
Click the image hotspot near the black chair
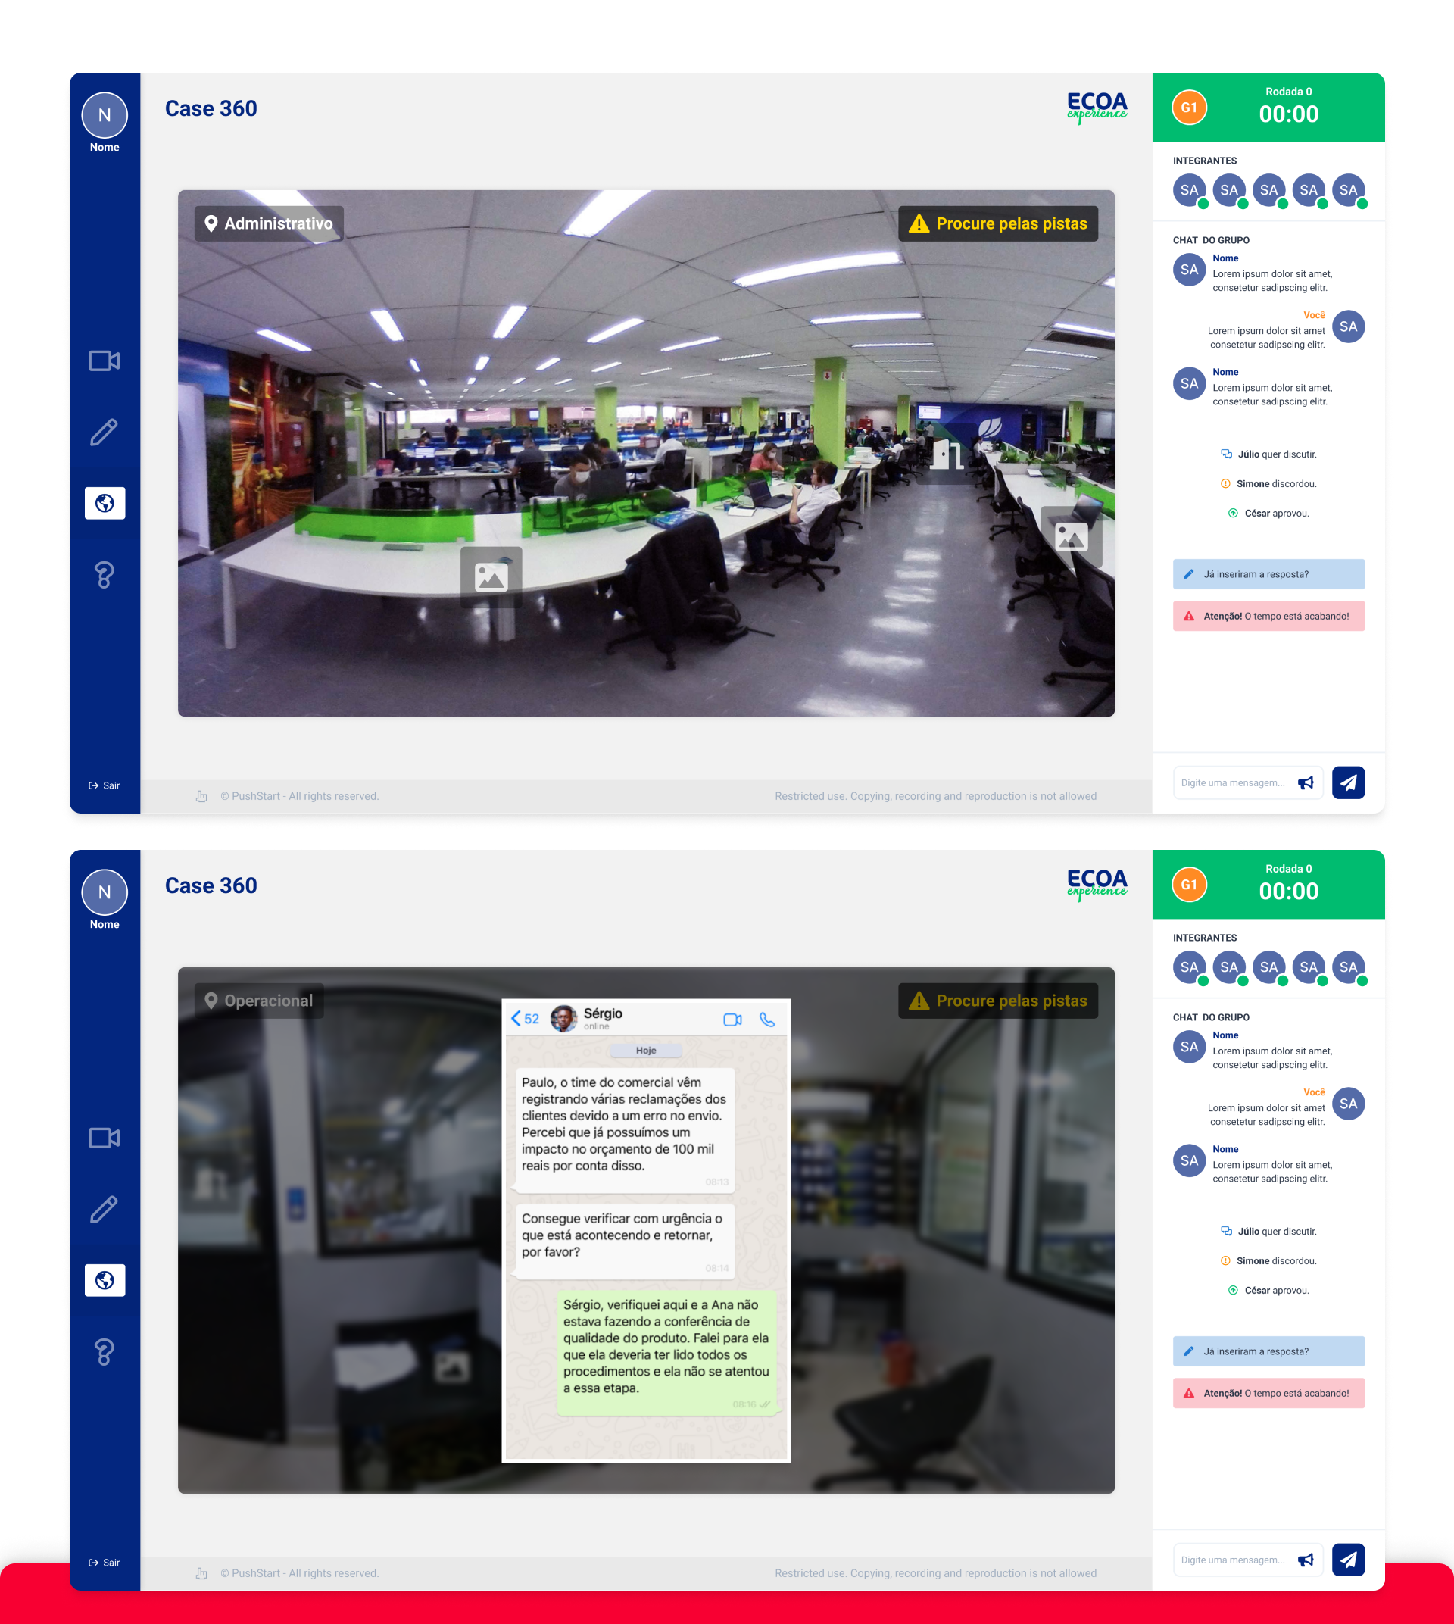1072,537
